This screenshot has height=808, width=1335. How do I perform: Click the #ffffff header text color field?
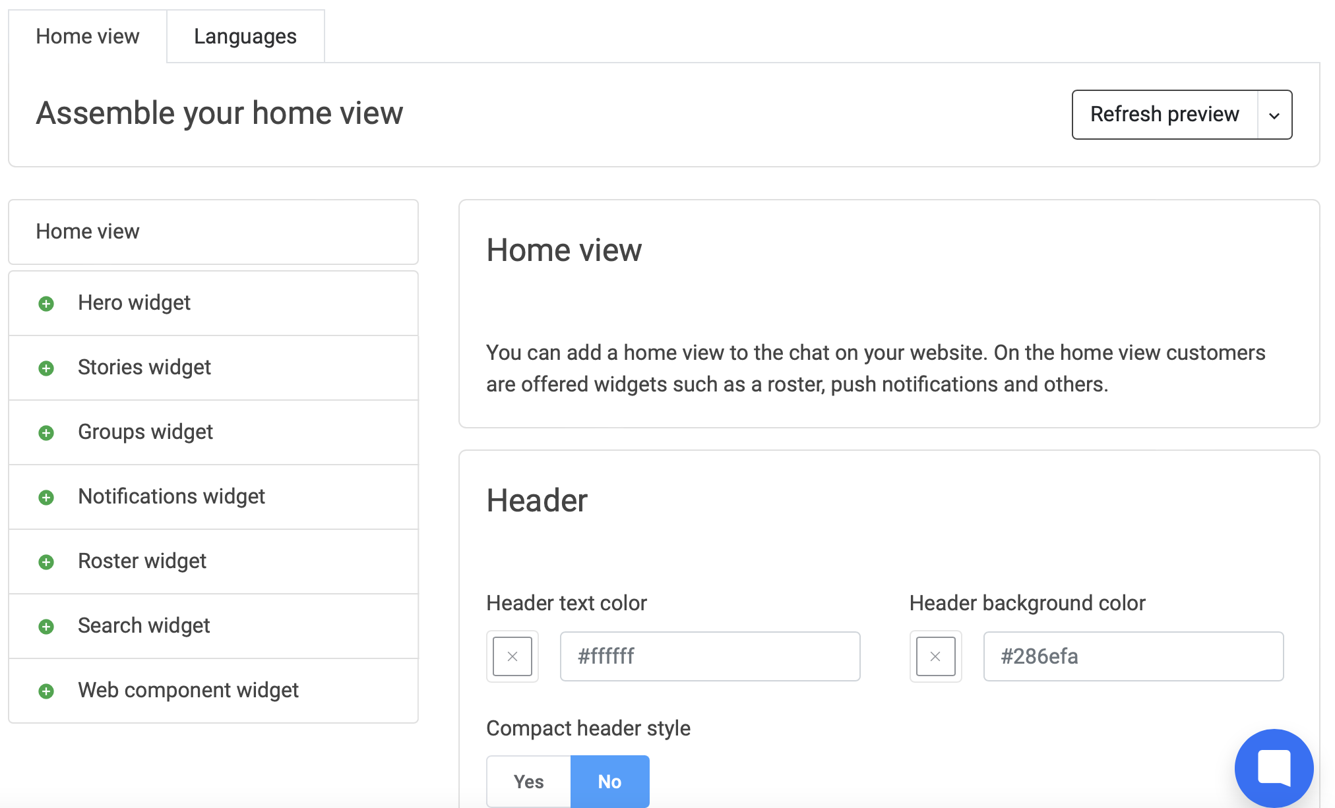(x=710, y=656)
